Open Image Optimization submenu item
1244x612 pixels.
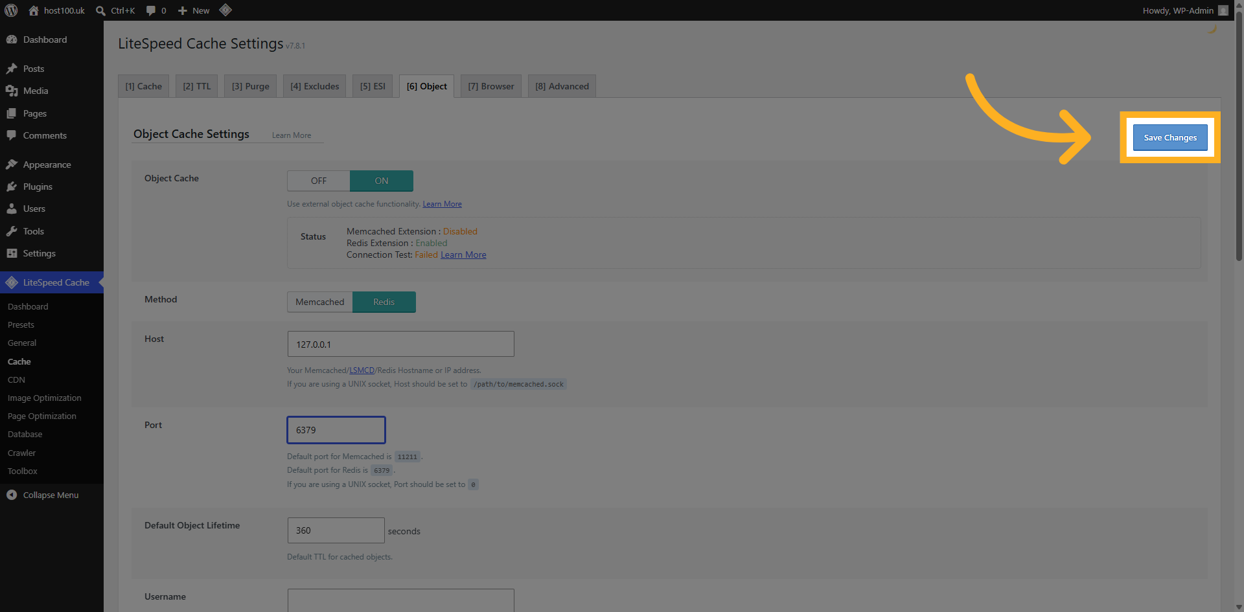point(44,398)
